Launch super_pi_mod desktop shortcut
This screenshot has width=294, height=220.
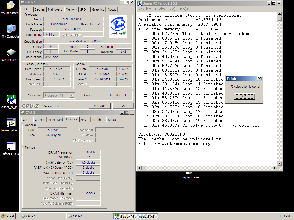click(x=10, y=101)
